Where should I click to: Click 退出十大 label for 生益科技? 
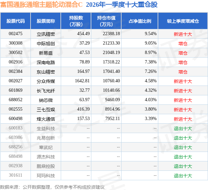pos(183,129)
